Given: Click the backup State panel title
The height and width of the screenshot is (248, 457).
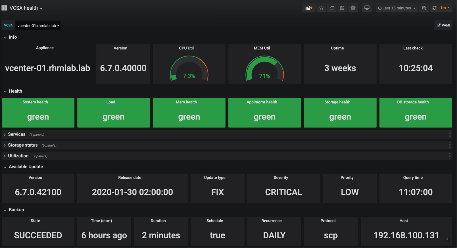Looking at the screenshot, I should (x=35, y=221).
